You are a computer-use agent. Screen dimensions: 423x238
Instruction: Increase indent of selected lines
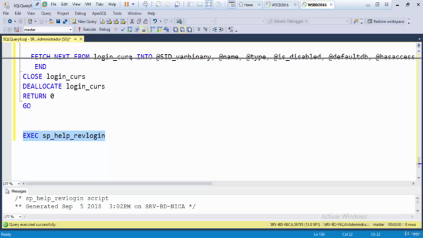(x=221, y=30)
